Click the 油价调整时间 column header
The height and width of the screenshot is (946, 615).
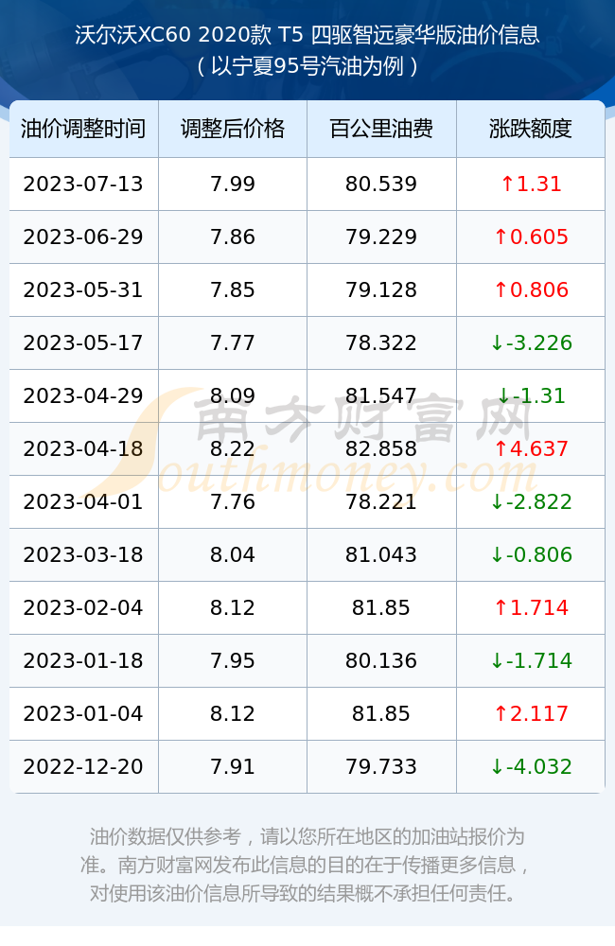(83, 129)
